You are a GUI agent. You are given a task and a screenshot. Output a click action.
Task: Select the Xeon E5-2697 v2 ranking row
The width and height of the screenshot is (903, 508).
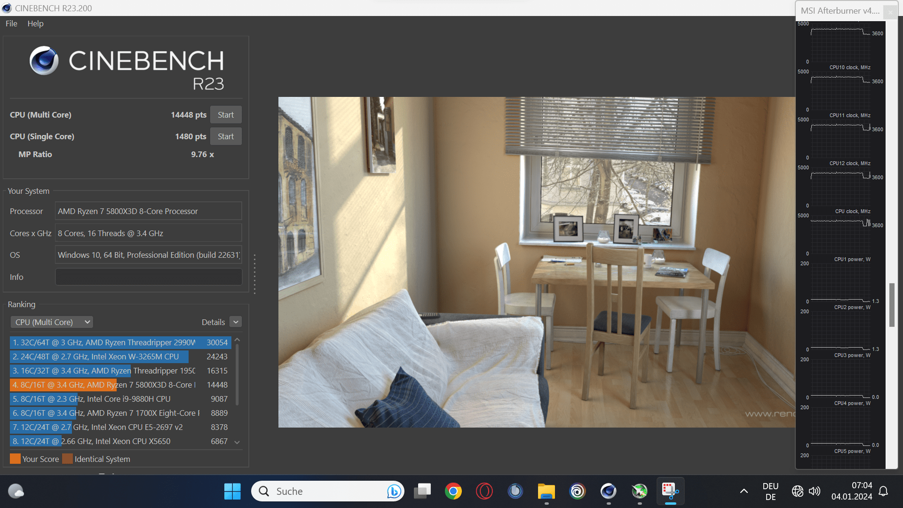(x=120, y=427)
